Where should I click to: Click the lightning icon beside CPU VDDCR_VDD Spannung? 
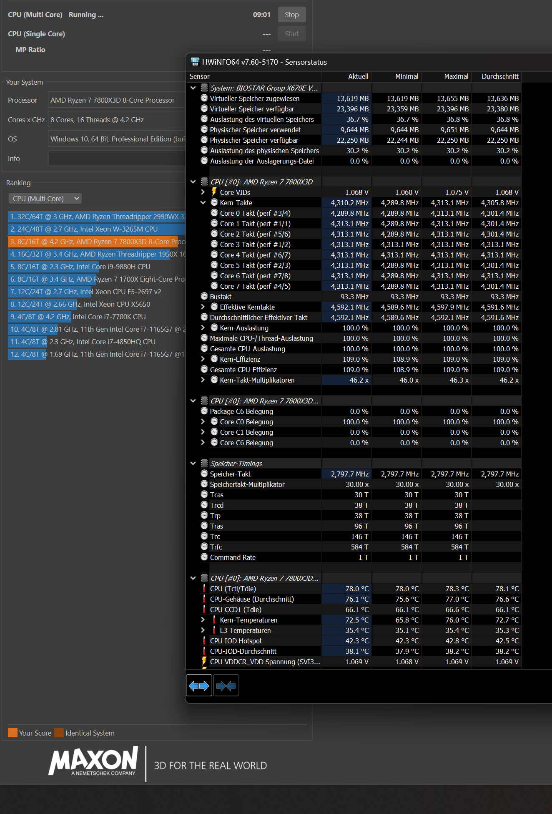[204, 661]
